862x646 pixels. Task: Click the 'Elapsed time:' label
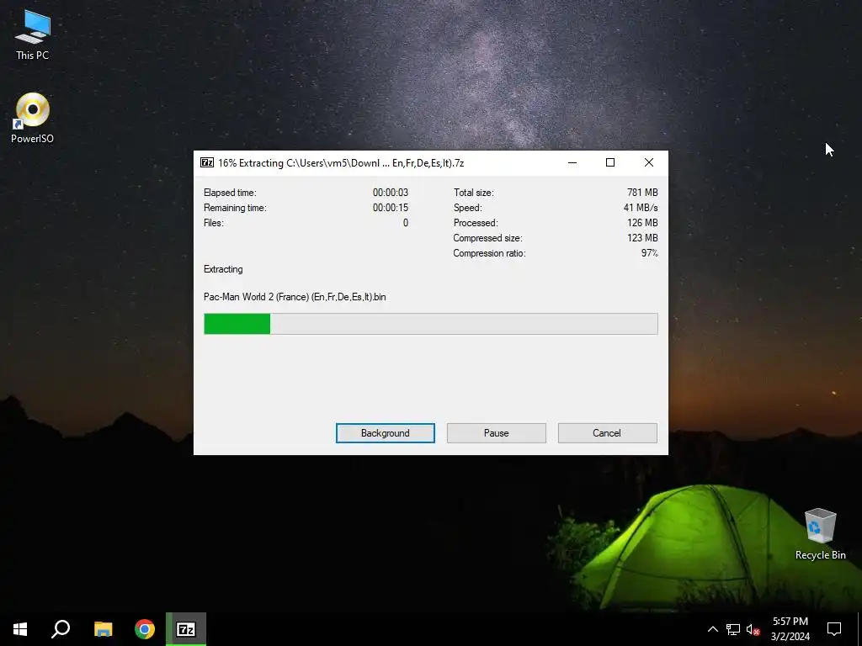click(230, 193)
